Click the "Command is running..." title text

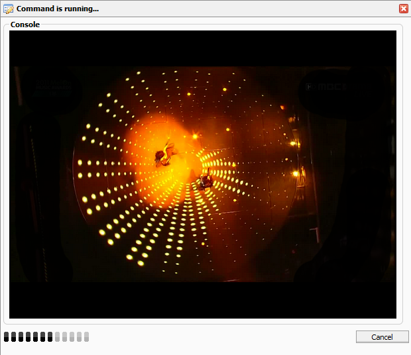[58, 9]
